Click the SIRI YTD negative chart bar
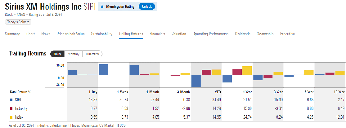Viewport: 346px width, 128px height. pos(196,81)
